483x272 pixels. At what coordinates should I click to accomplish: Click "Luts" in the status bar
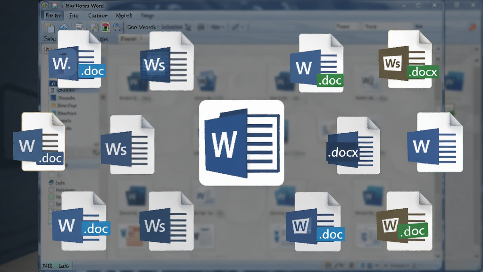click(64, 265)
